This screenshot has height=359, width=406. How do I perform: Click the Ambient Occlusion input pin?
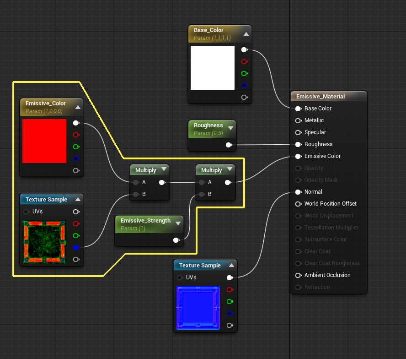(x=299, y=275)
